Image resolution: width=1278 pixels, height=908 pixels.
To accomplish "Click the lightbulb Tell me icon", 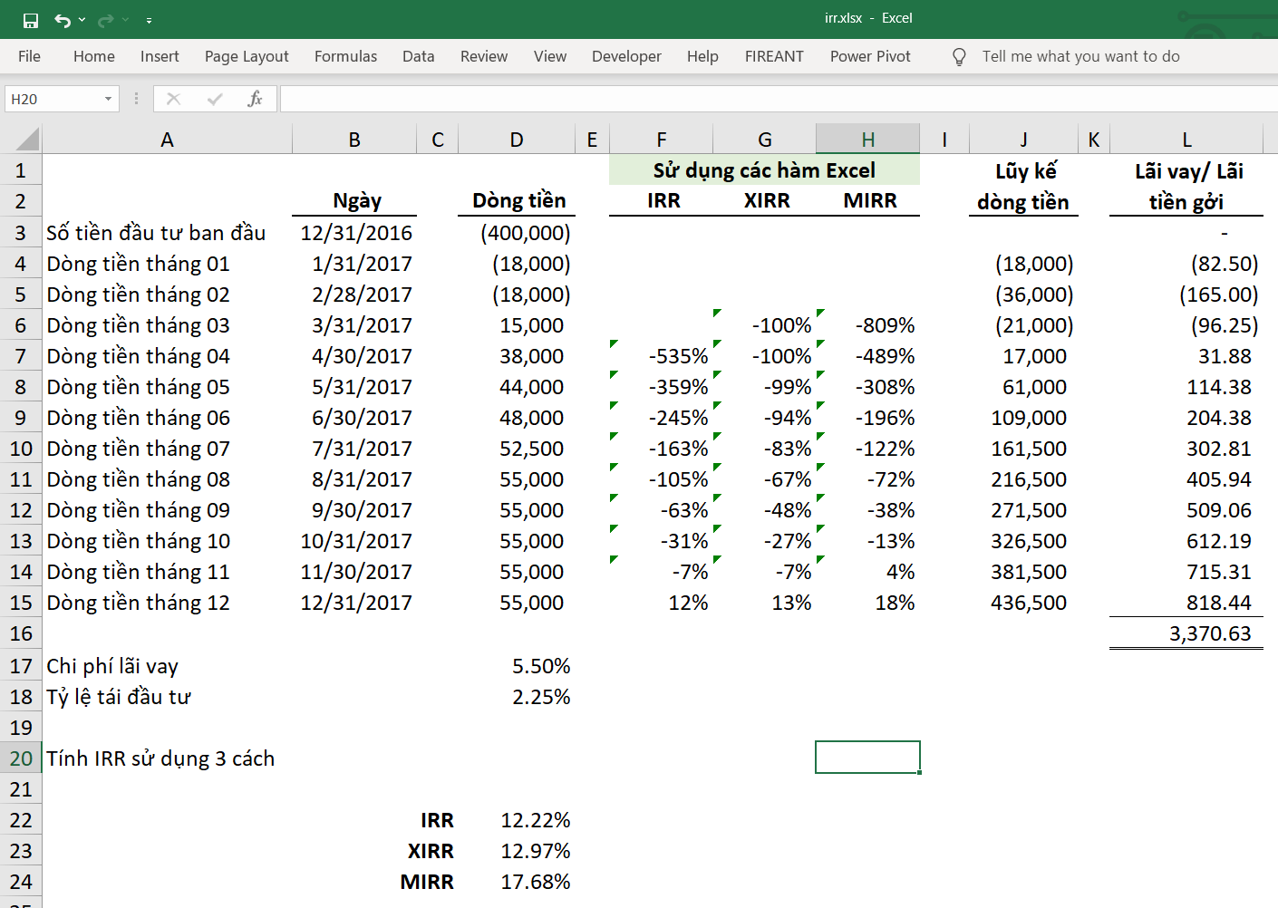I will click(959, 57).
